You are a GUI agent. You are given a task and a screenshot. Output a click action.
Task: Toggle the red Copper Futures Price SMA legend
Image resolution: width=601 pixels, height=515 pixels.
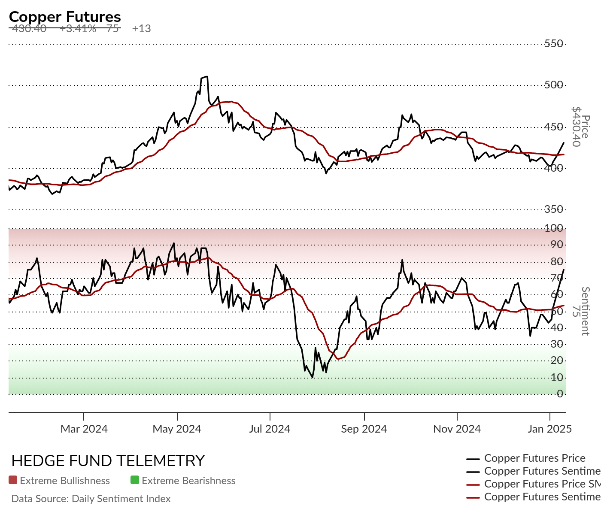click(533, 484)
